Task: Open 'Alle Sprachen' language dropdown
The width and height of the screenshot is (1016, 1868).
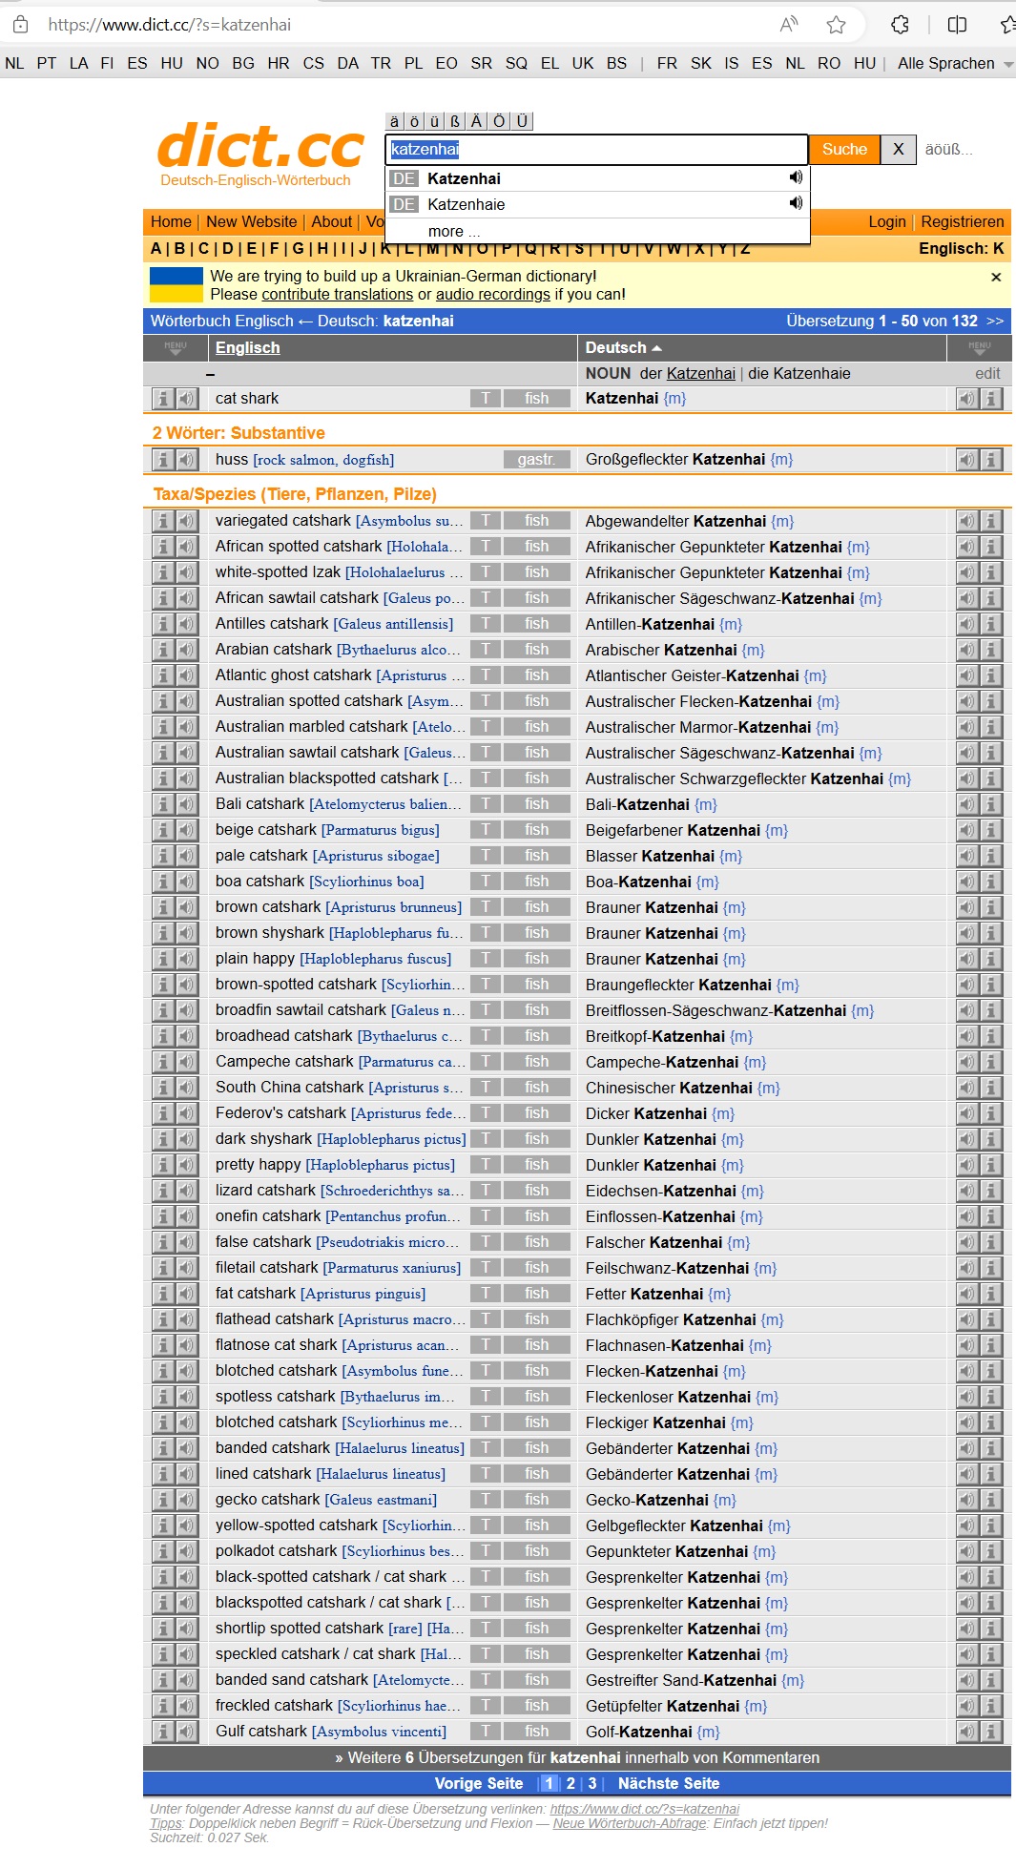Action: point(954,63)
